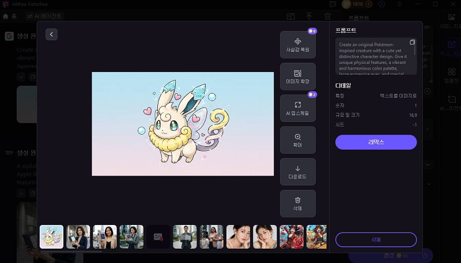Apply 사실감 복원 realism restore tool
This screenshot has height=263, width=461.
pos(298,45)
